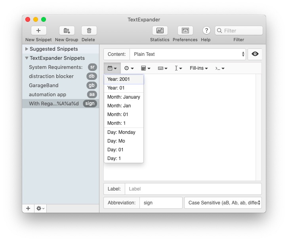Screen dimensions: 288x242
Task: Open the date/time math calculator dropdown
Action: pos(145,68)
